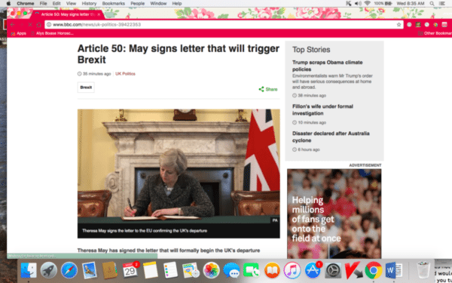The height and width of the screenshot is (283, 452).
Task: Share the article via Share button
Action: (x=268, y=89)
